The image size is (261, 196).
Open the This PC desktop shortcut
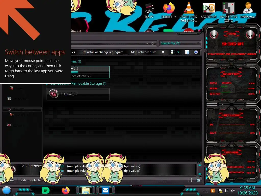(x=149, y=11)
